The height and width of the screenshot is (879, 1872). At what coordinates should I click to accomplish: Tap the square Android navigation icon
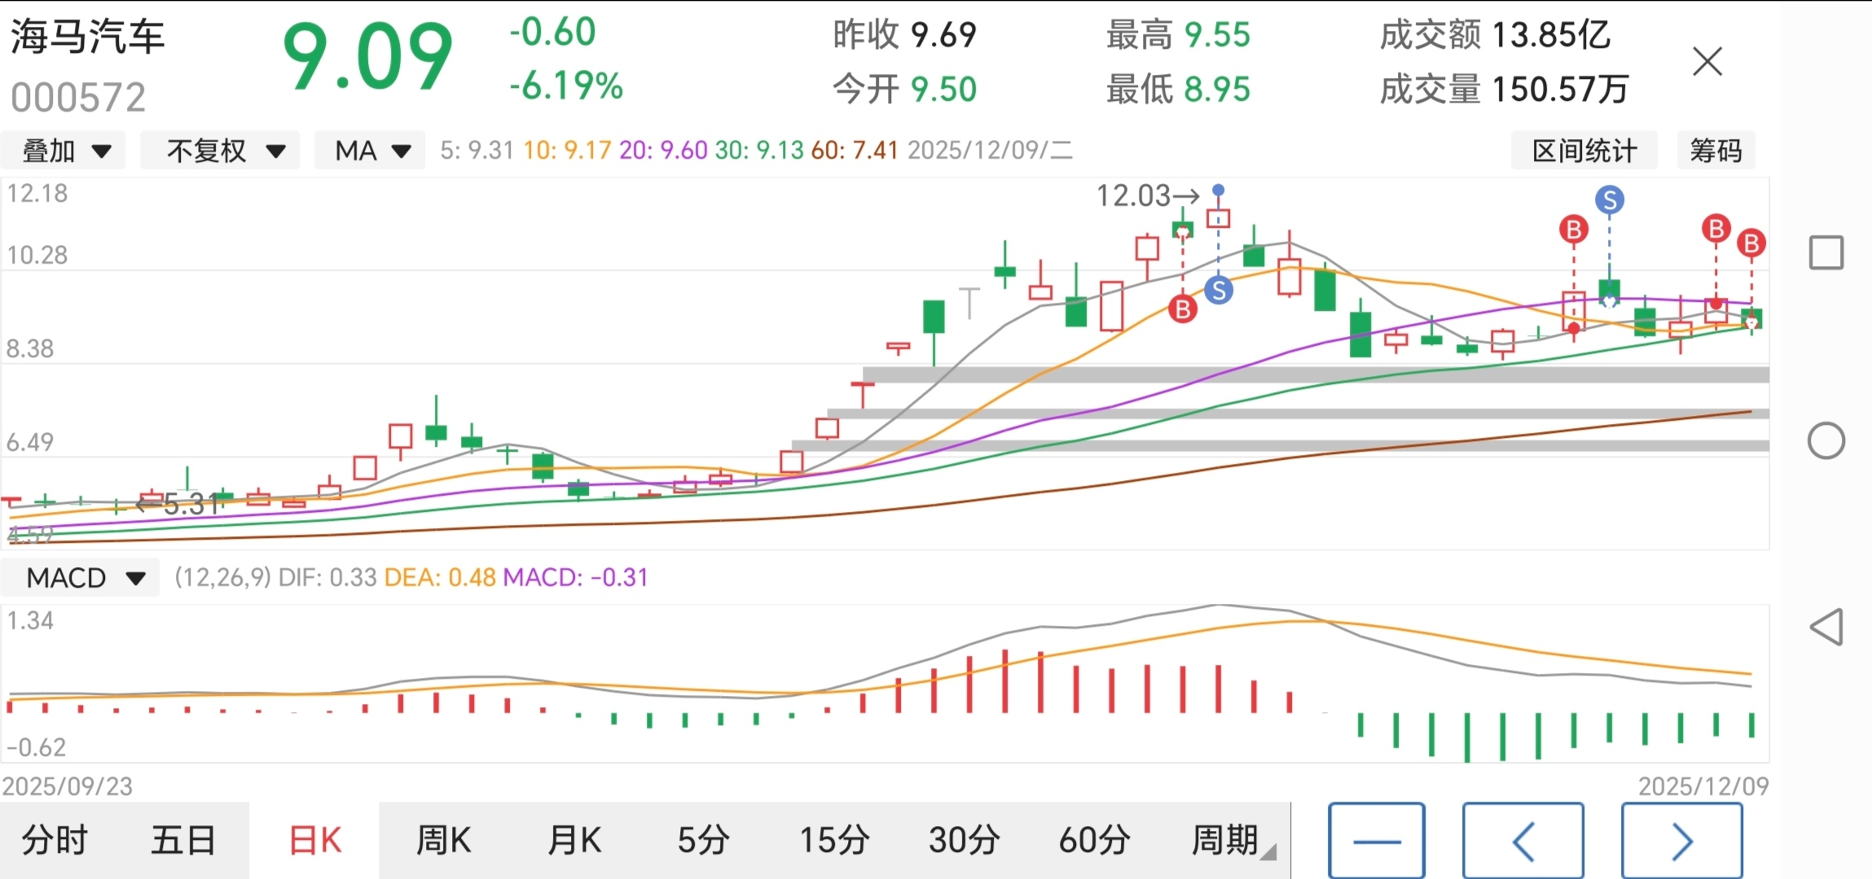click(x=1826, y=252)
